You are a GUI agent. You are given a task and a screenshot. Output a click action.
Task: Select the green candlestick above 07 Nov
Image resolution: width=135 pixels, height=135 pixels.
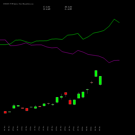point(14,107)
